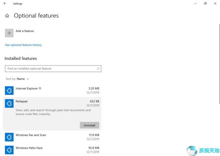Close the Settings window
This screenshot has width=220, height=156.
click(x=215, y=3)
